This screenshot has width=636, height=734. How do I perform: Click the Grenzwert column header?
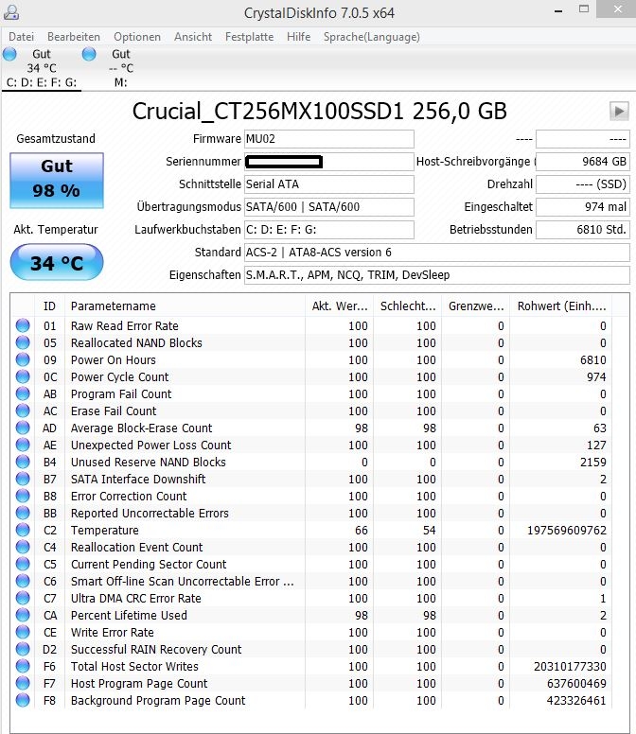click(476, 306)
